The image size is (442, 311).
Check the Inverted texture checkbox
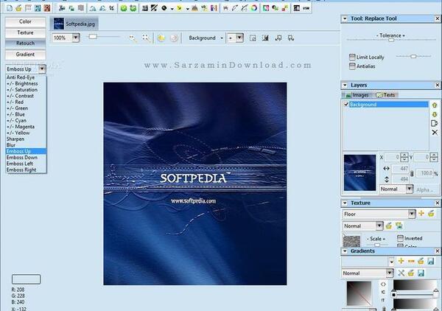pyautogui.click(x=400, y=238)
